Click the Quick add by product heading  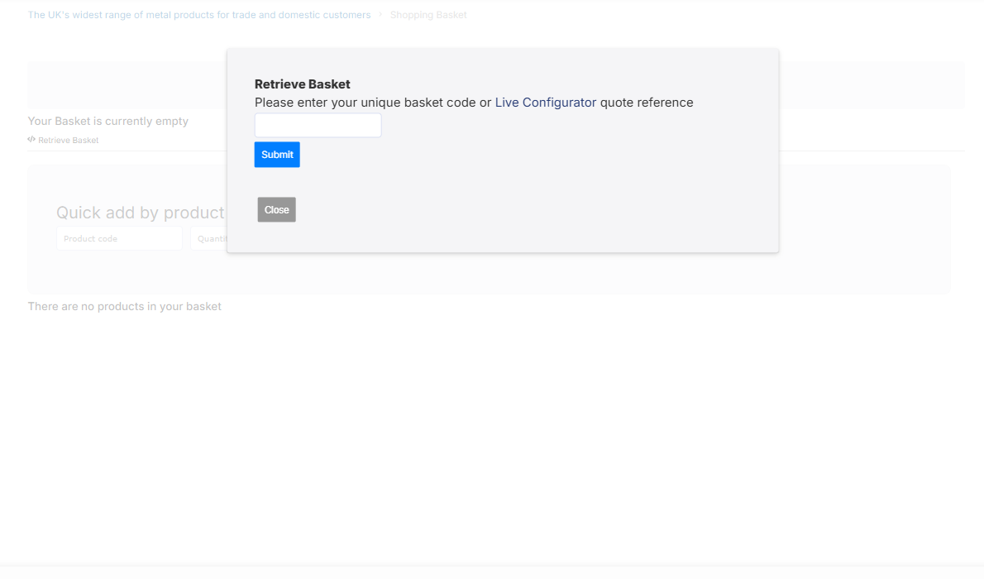pyautogui.click(x=140, y=213)
